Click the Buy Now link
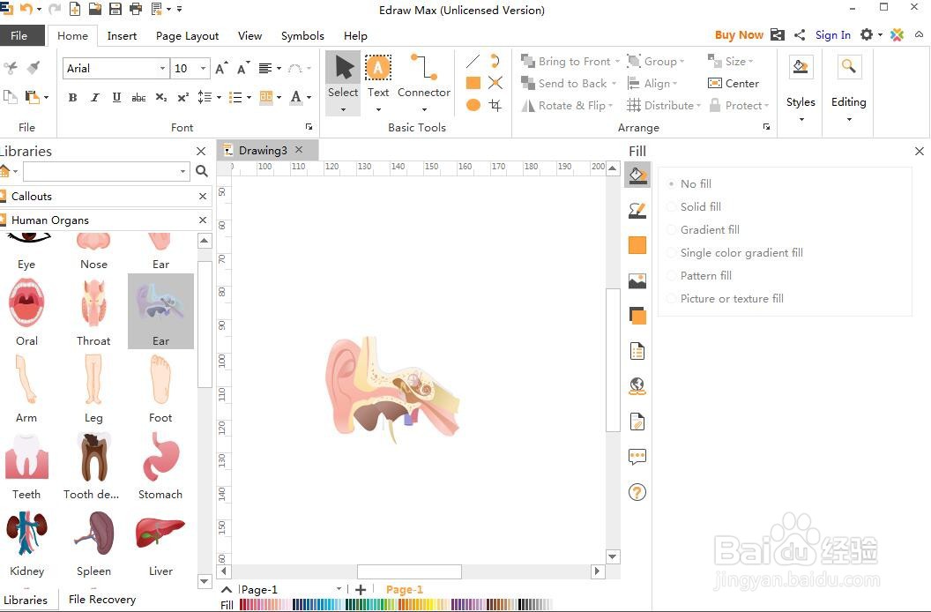The height and width of the screenshot is (612, 931). [x=739, y=35]
